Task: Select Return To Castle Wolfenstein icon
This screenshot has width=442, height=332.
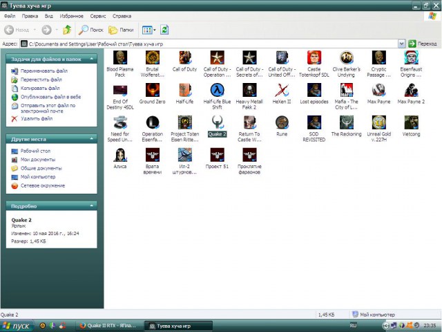Action: (x=249, y=122)
